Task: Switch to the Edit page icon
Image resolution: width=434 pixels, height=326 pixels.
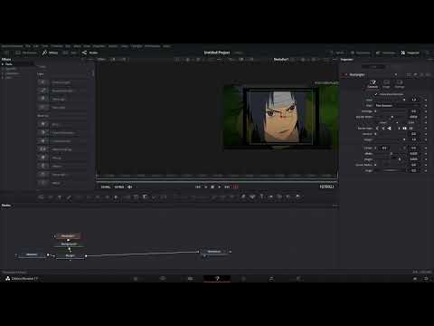Action: tap(190, 279)
